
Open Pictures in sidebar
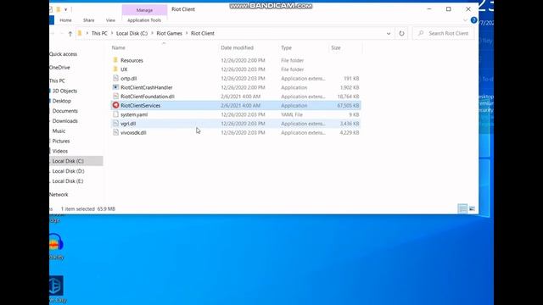point(60,141)
